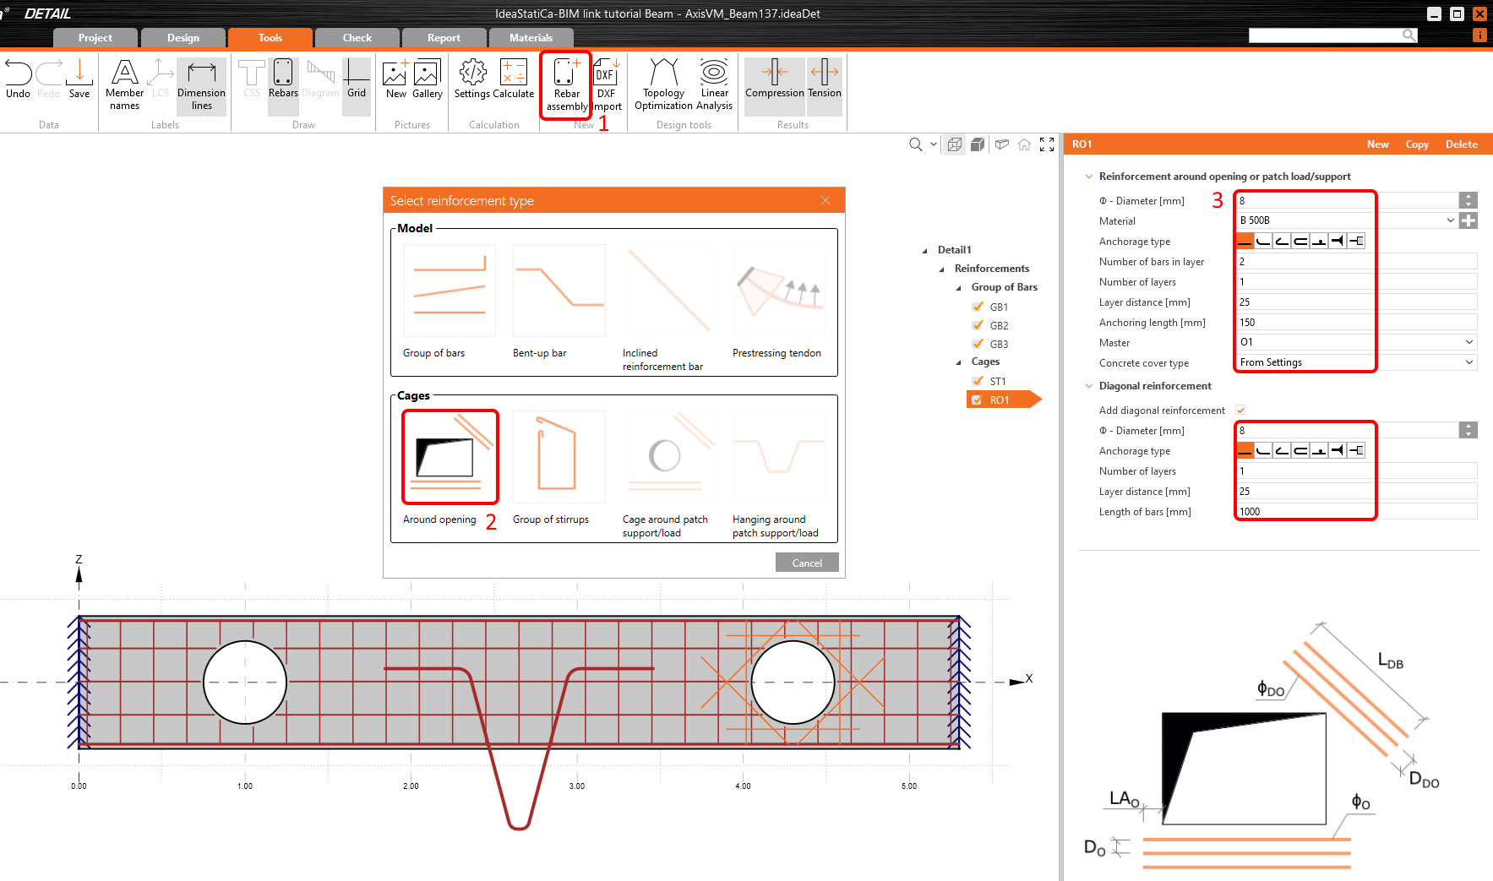Screen dimensions: 1493x881
Task: Uncheck the GB1 reinforcement checkbox
Action: coord(978,307)
